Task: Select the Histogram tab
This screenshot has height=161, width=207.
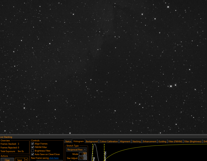Action: [x=78, y=141]
